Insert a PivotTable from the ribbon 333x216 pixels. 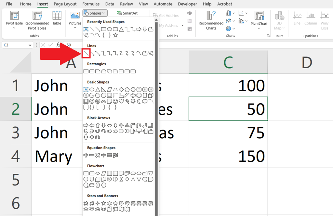[14, 20]
